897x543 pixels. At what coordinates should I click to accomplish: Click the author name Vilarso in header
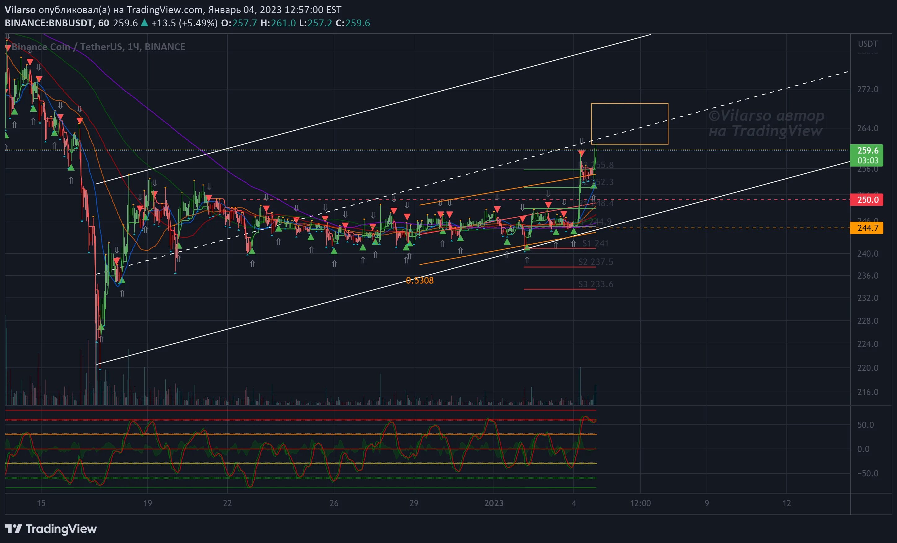pyautogui.click(x=20, y=10)
